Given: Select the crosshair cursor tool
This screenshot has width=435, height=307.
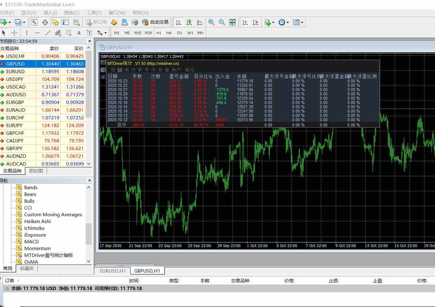Looking at the screenshot, I should click(14, 33).
